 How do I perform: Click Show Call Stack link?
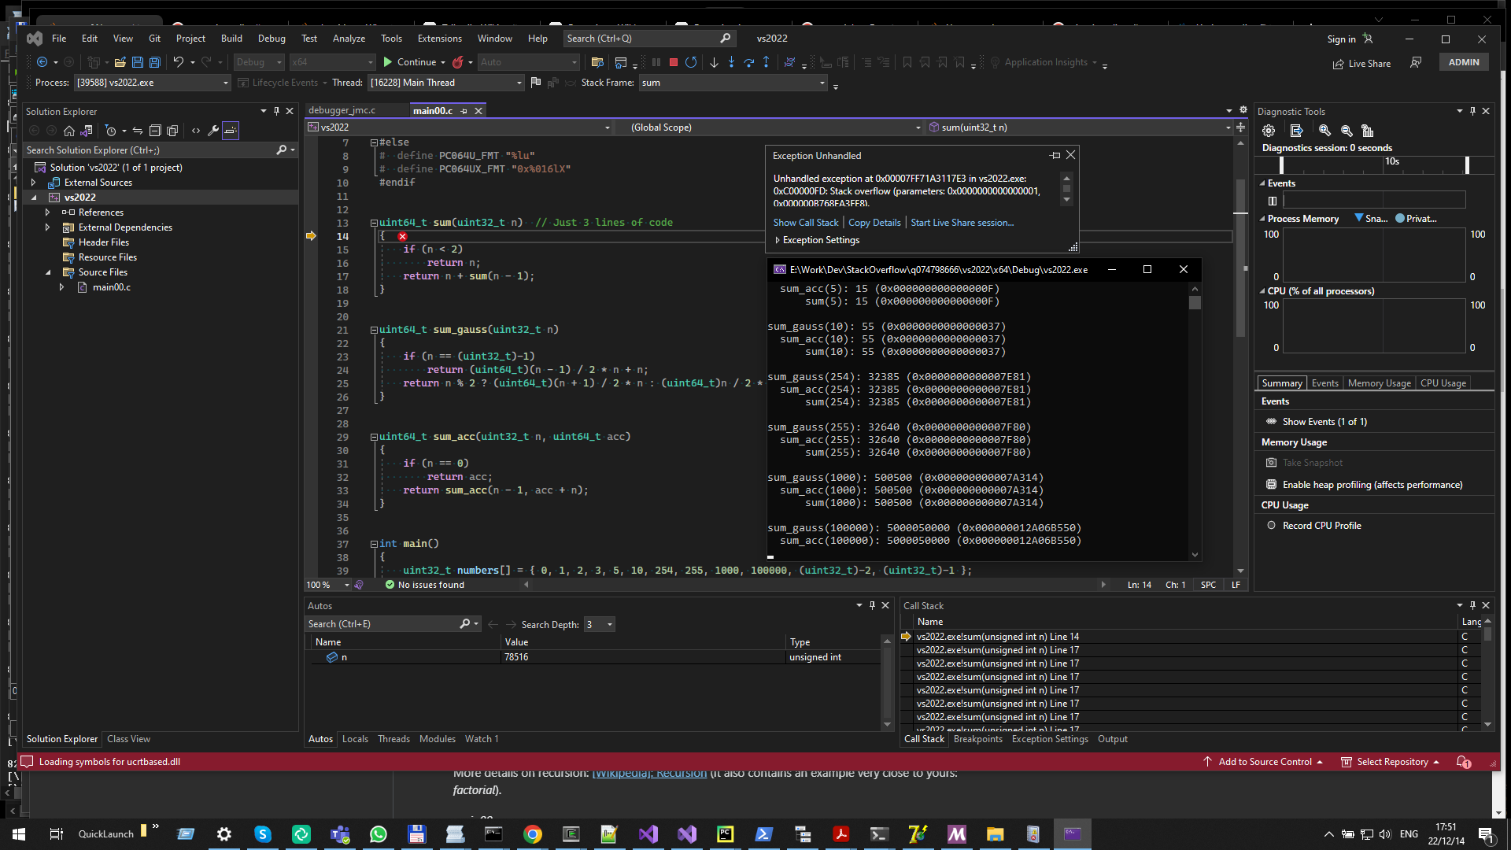click(x=805, y=223)
